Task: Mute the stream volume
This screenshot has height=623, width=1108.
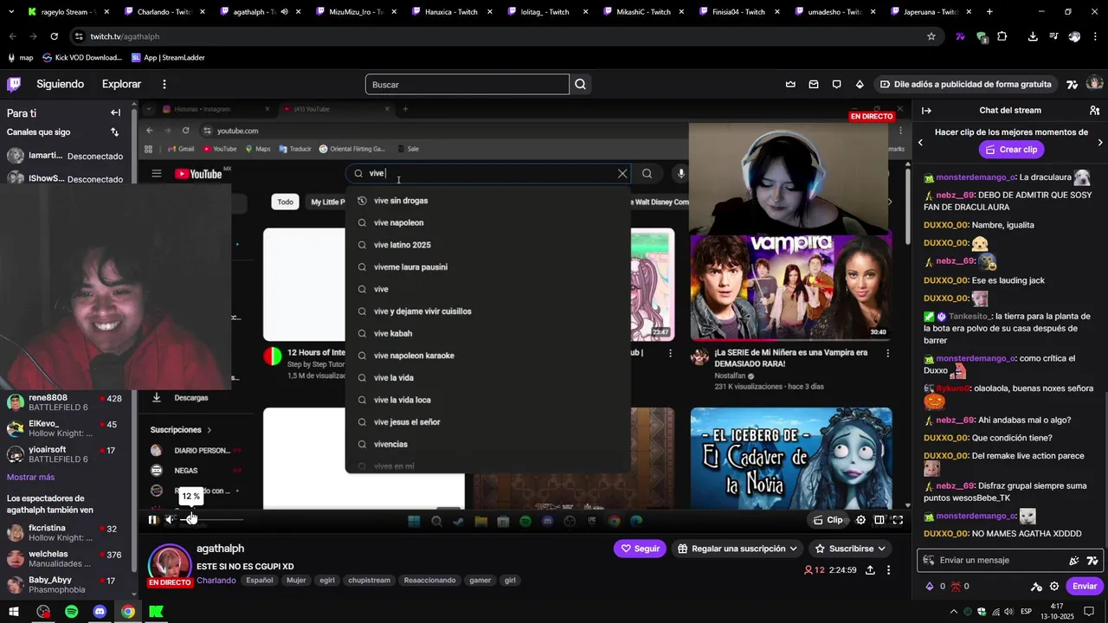Action: coord(171,519)
